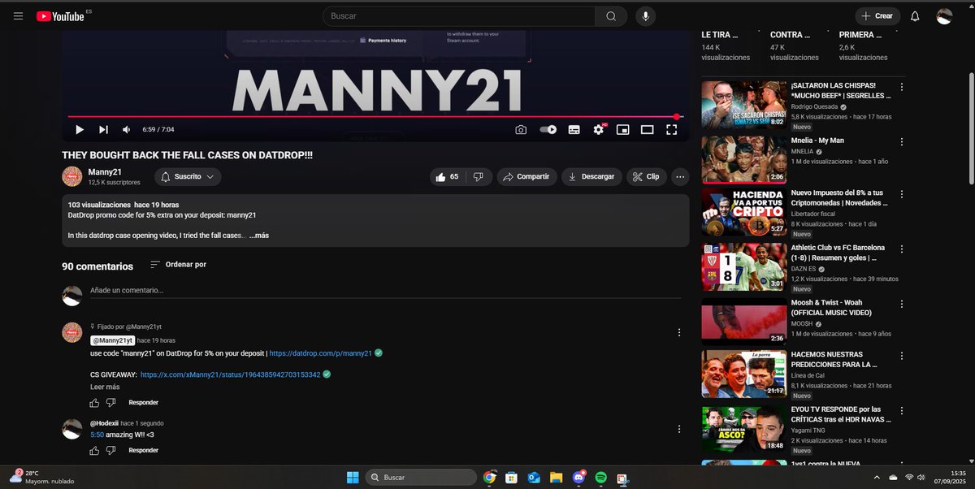Toggle the autoplay switch

tap(548, 129)
